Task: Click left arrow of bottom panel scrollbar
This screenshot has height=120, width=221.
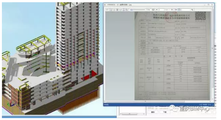Action: tap(121, 114)
